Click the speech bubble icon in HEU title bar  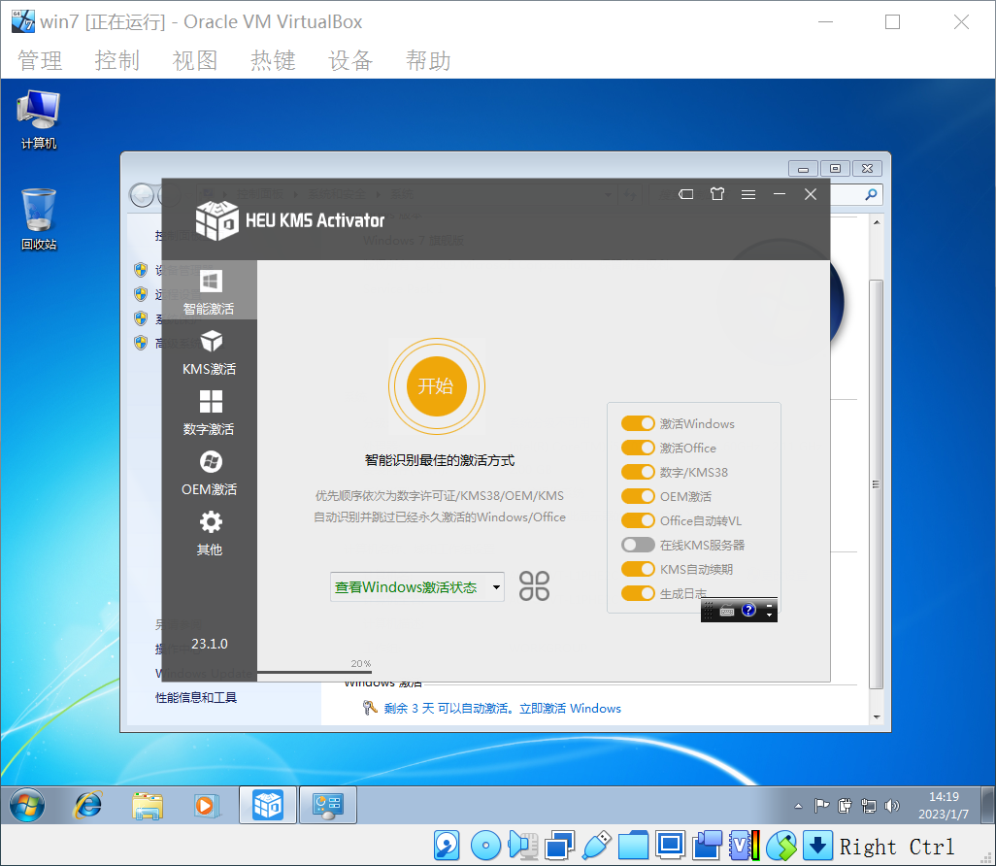click(x=686, y=194)
